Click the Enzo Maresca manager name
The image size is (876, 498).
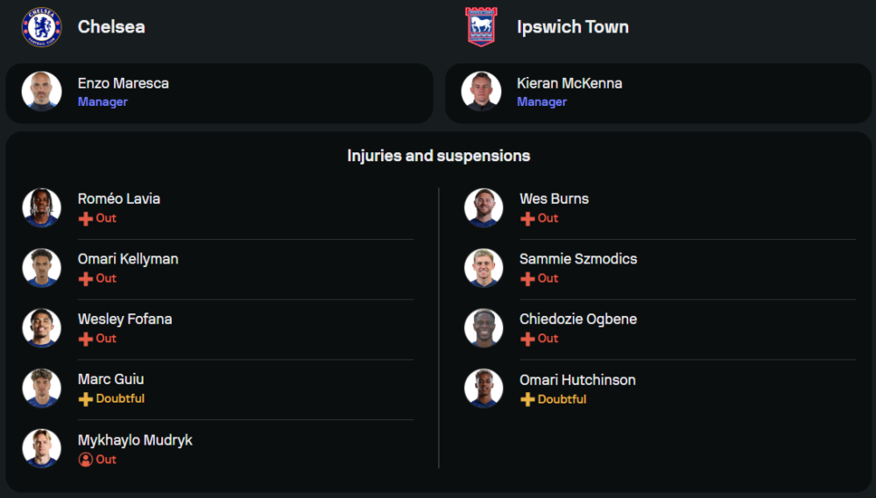click(123, 83)
